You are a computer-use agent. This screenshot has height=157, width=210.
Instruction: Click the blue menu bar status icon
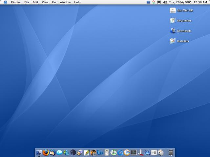148,2
